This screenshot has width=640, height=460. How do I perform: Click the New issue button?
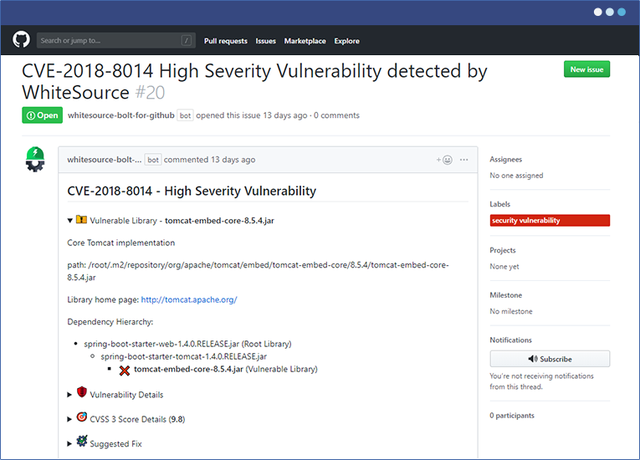pyautogui.click(x=586, y=69)
